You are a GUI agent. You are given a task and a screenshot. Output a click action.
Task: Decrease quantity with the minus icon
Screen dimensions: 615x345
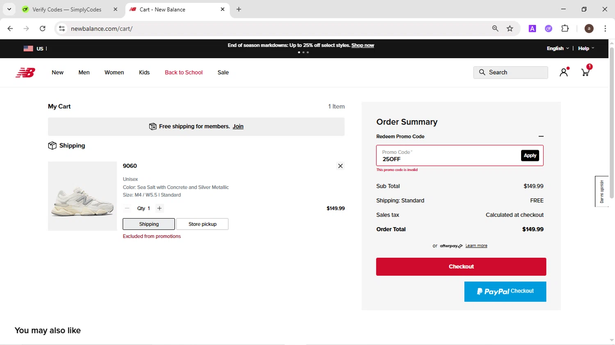click(x=127, y=208)
